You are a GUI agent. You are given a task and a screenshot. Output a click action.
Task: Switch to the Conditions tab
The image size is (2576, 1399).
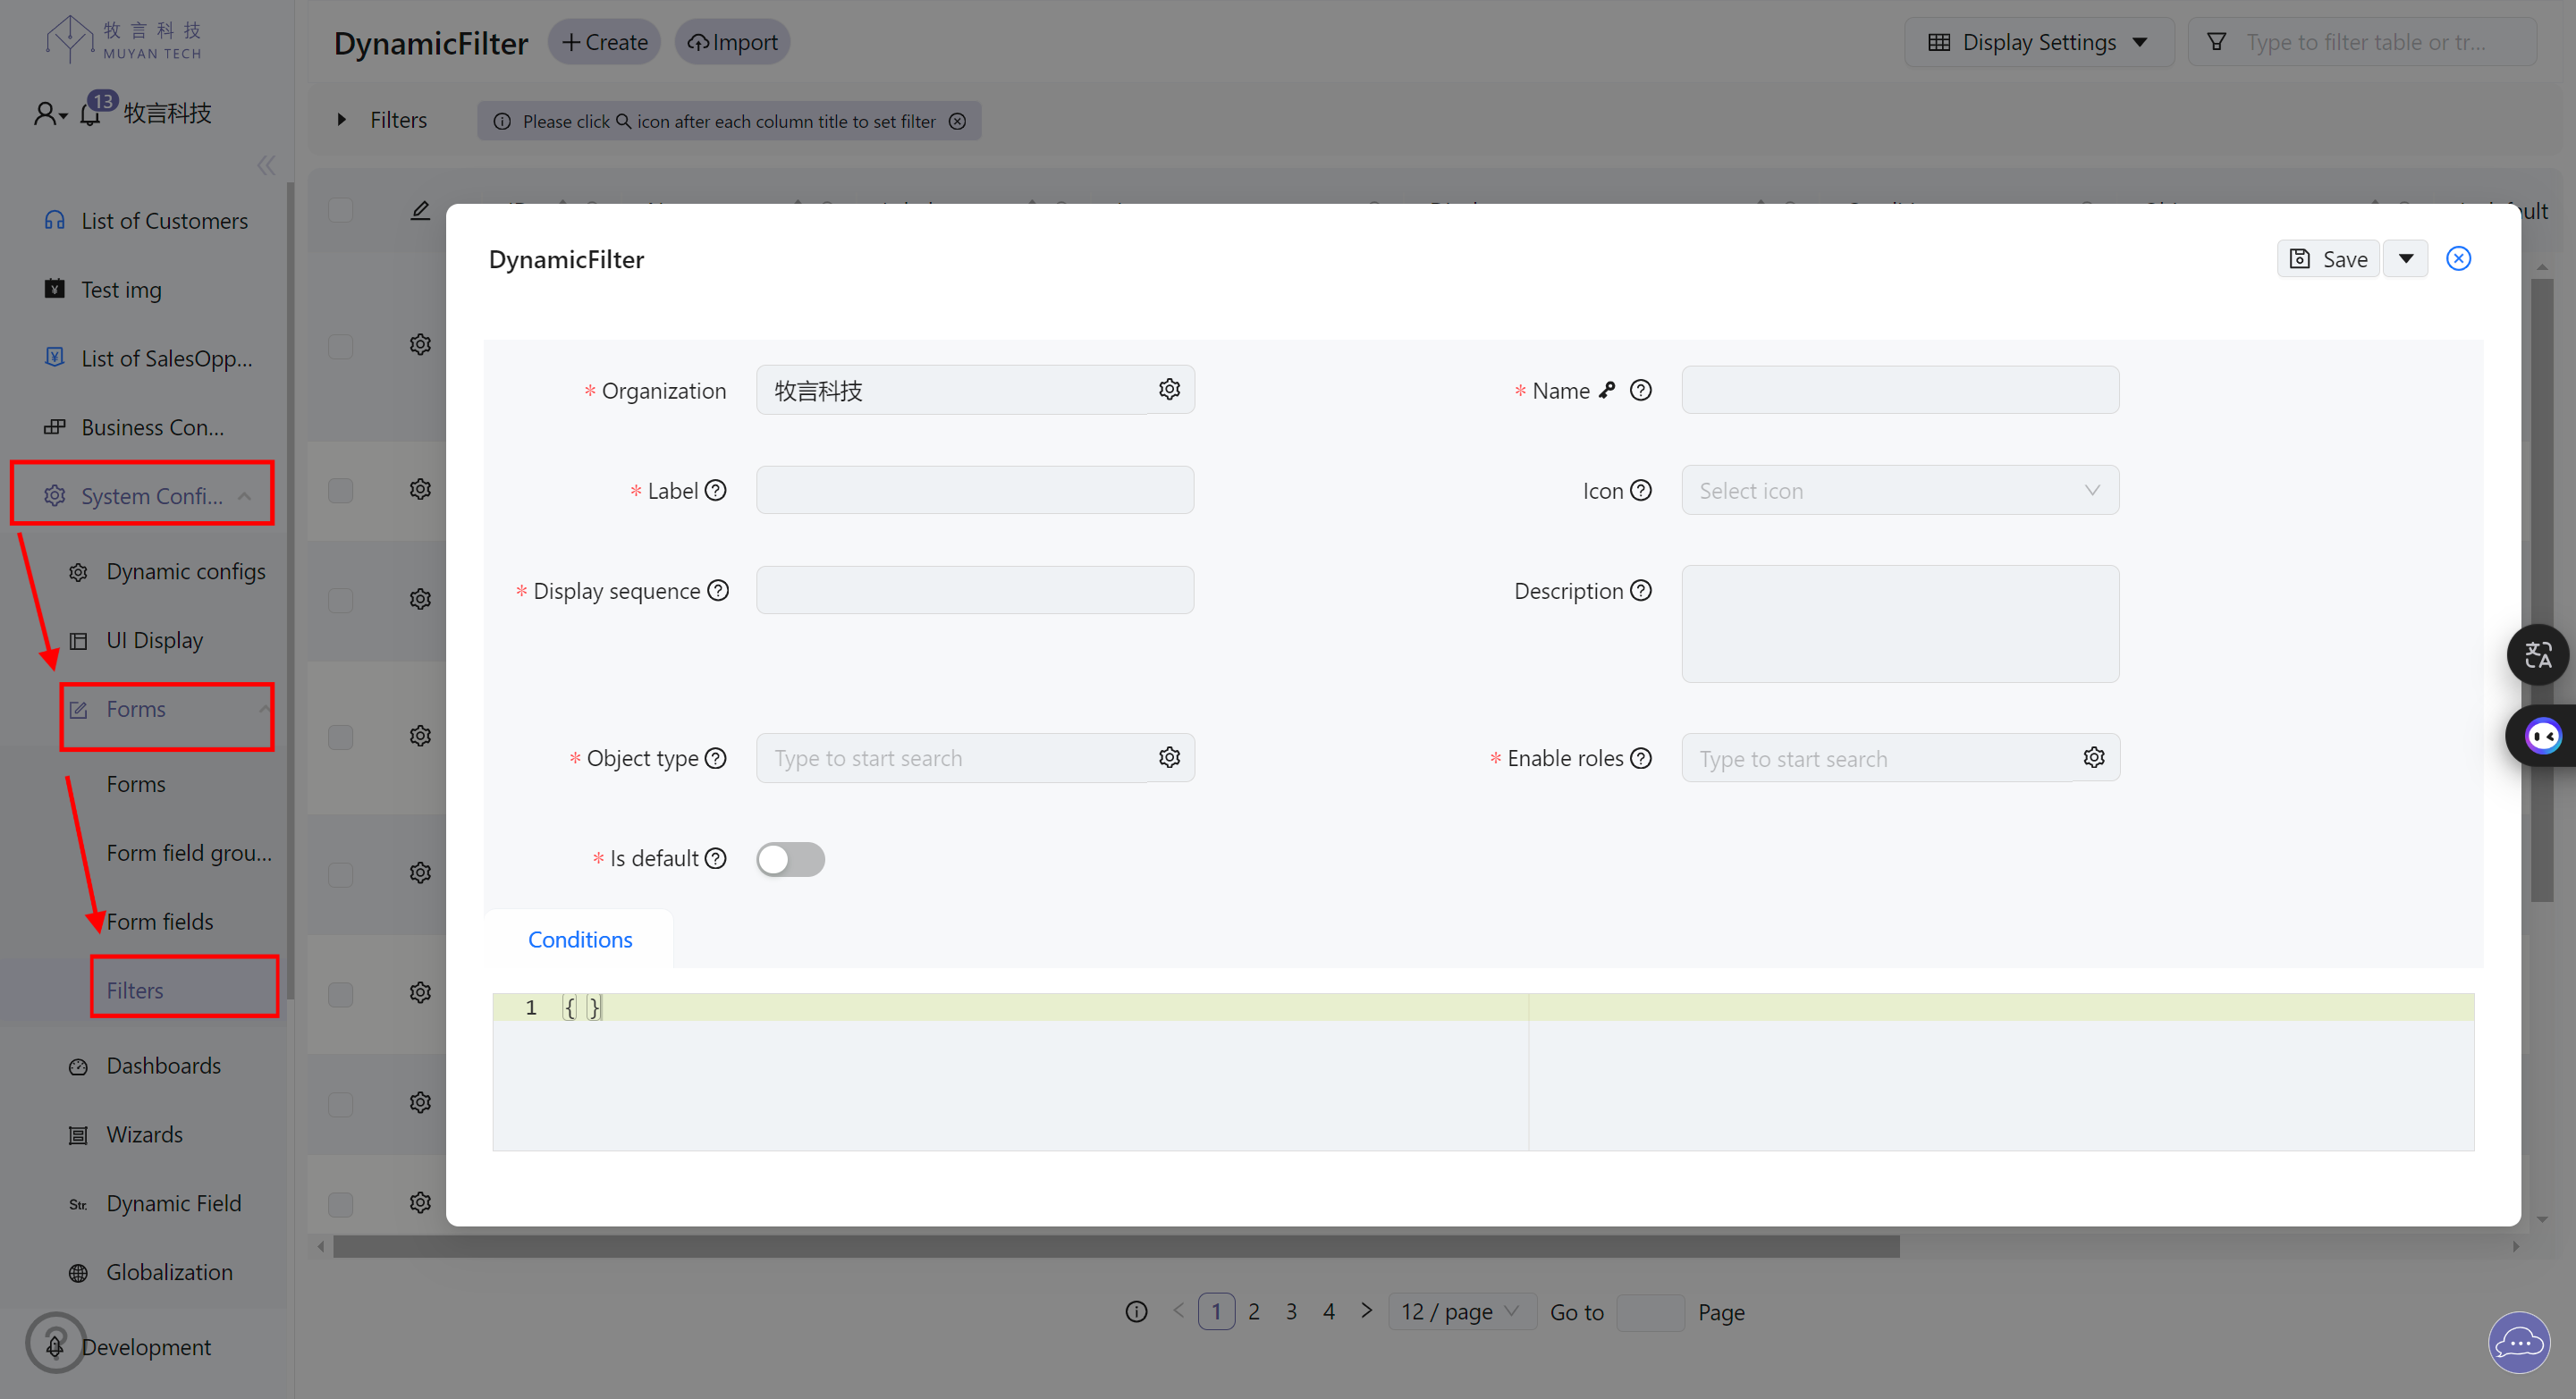pos(579,939)
